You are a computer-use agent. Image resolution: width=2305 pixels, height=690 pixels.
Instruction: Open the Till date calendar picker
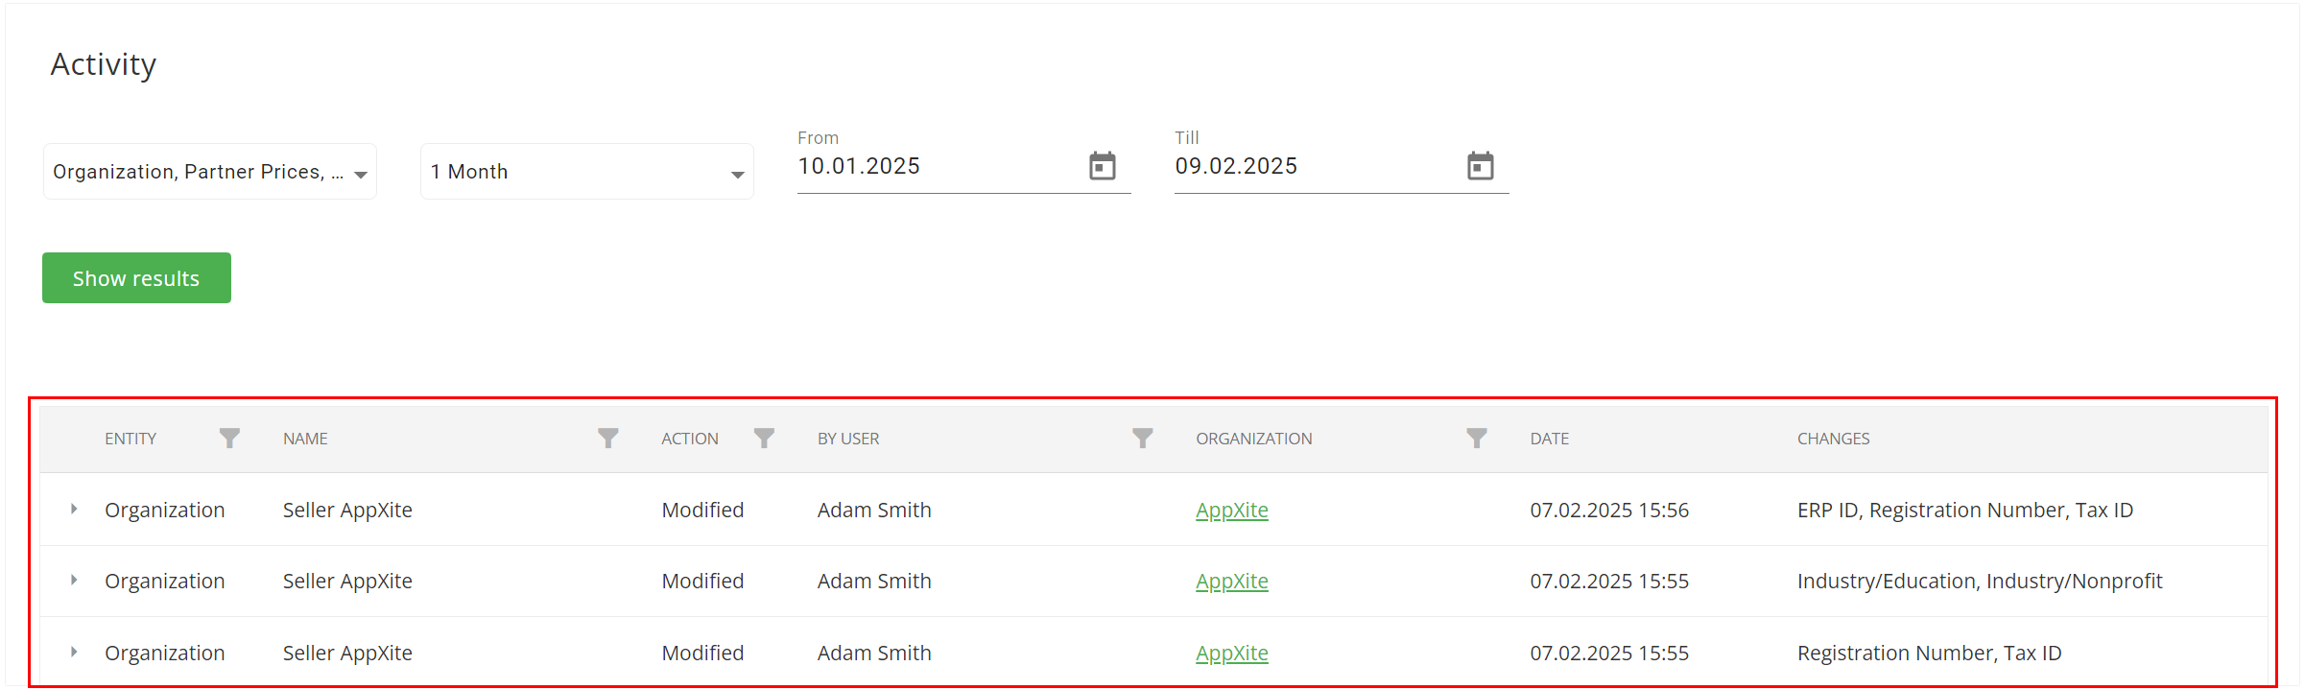1480,166
